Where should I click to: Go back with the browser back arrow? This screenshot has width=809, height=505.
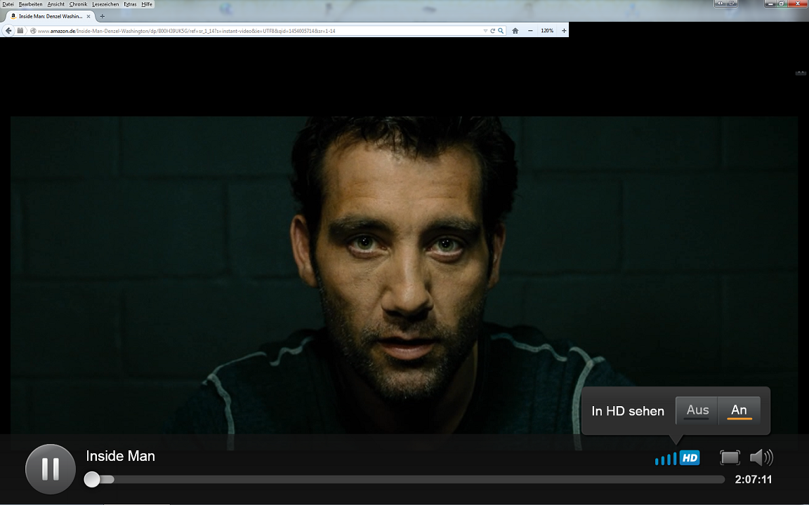pos(8,31)
